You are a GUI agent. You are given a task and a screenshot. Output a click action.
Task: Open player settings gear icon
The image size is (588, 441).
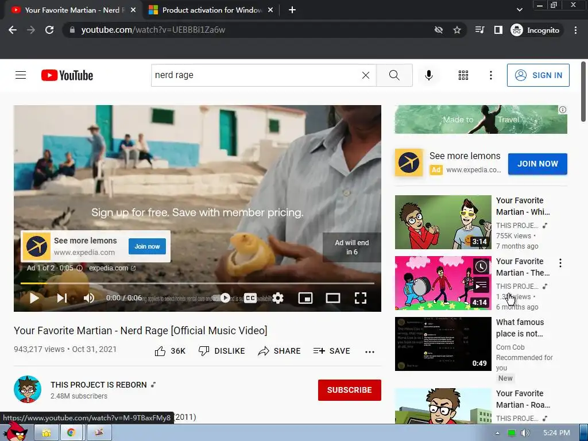tap(278, 298)
